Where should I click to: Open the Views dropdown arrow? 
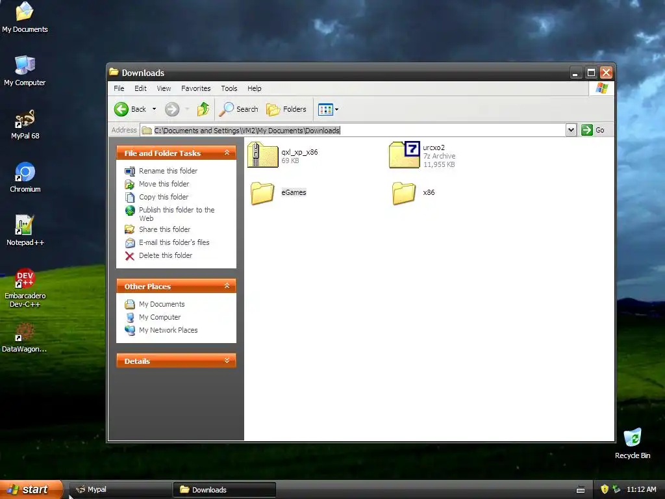pyautogui.click(x=337, y=109)
